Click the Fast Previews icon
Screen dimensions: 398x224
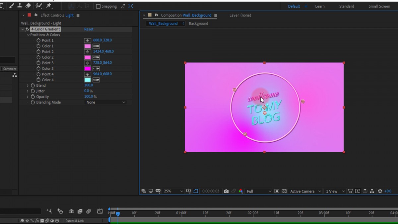pos(358,191)
